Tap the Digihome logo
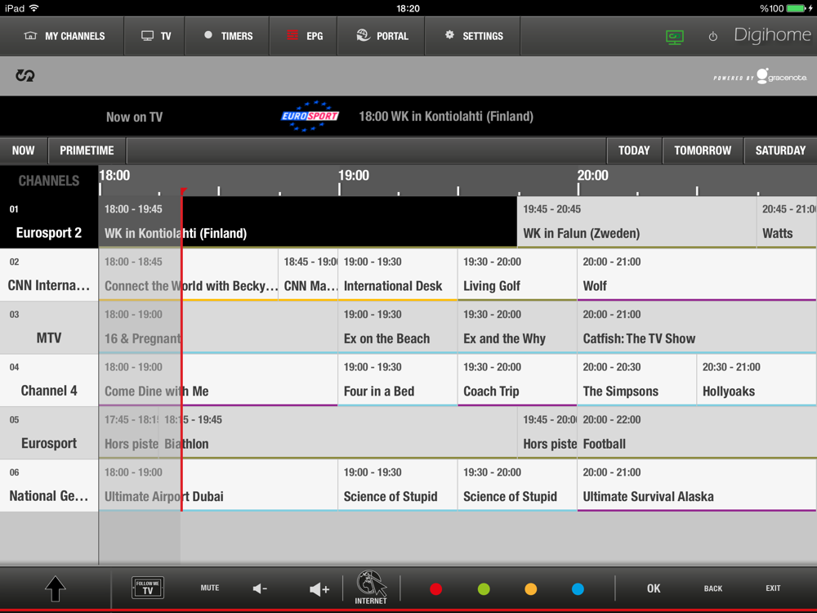817x613 pixels. pyautogui.click(x=772, y=35)
